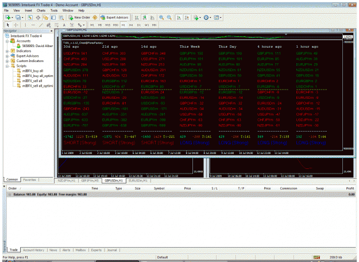
Task: Sort trades by Symbol column header
Action: [159, 188]
